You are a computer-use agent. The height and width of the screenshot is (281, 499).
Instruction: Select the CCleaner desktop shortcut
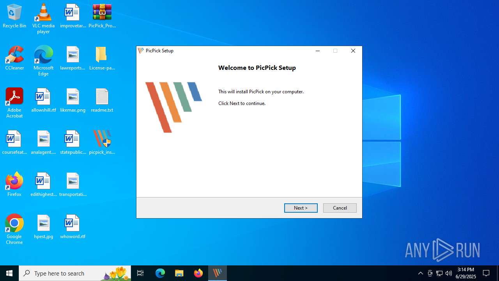[x=14, y=59]
